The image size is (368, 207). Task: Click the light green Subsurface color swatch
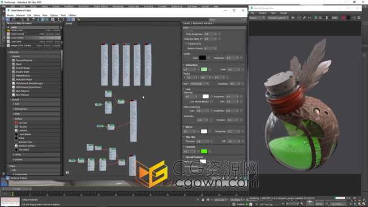(x=204, y=70)
